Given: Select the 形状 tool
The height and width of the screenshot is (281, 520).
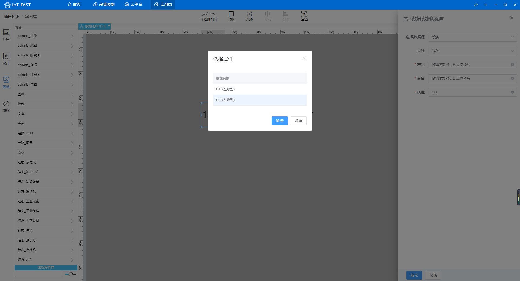Looking at the screenshot, I should (231, 16).
